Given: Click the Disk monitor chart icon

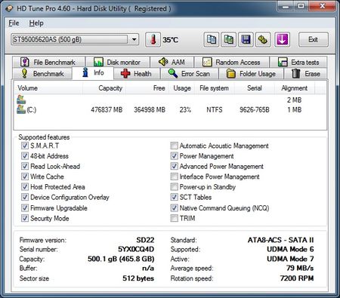Looking at the screenshot, I should (98, 62).
